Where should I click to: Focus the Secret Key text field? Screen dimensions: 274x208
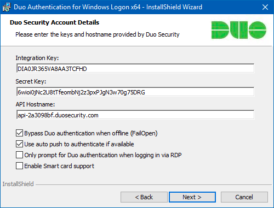click(x=135, y=92)
